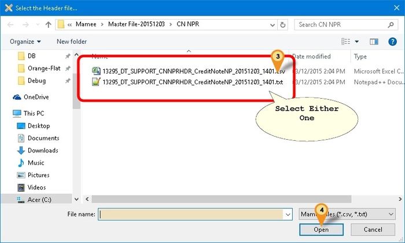This screenshot has width=405, height=243.
Task: Select the CreditNoteNP .txt Notepad++ file
Action: pos(192,82)
